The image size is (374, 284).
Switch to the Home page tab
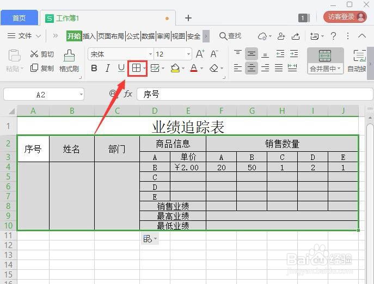pos(19,17)
